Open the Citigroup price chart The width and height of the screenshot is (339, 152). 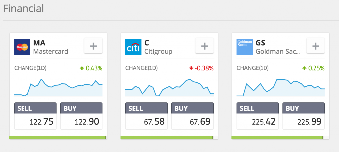point(169,87)
